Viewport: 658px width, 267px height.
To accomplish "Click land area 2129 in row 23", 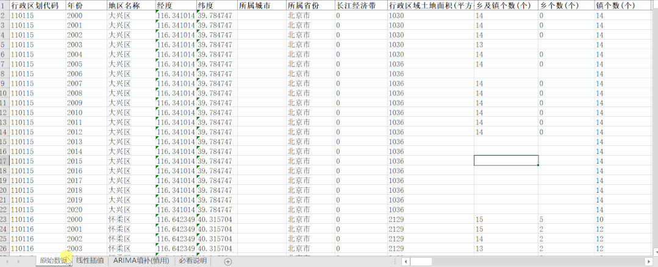I will [431, 219].
